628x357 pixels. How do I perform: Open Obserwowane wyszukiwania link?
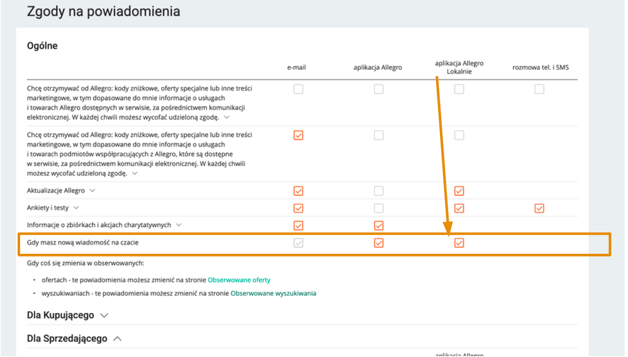(x=274, y=294)
